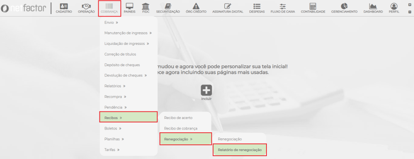Viewport: 414px width, 159px height.
Task: Open the Perfil user icon
Action: tap(394, 6)
